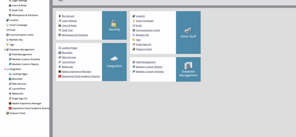Open Email link in Other Stuff card

click(x=139, y=25)
